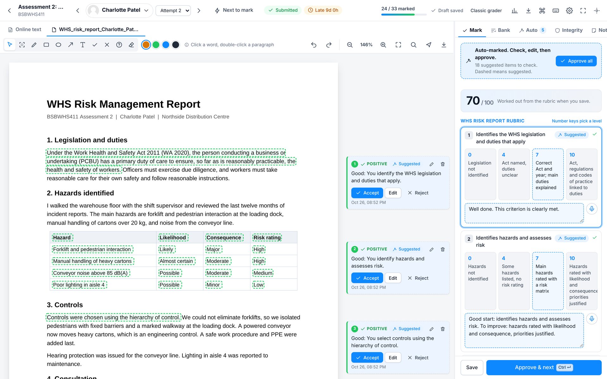The height and width of the screenshot is (379, 607).
Task: Go to the previous student chevron
Action: point(78,10)
